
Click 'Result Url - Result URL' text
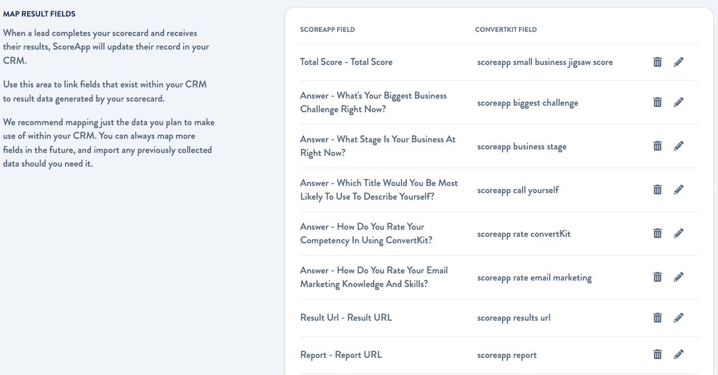[x=346, y=318]
